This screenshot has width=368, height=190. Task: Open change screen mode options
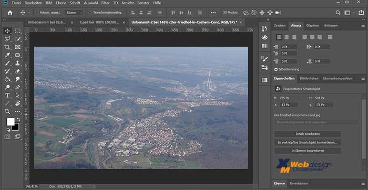(17, 136)
